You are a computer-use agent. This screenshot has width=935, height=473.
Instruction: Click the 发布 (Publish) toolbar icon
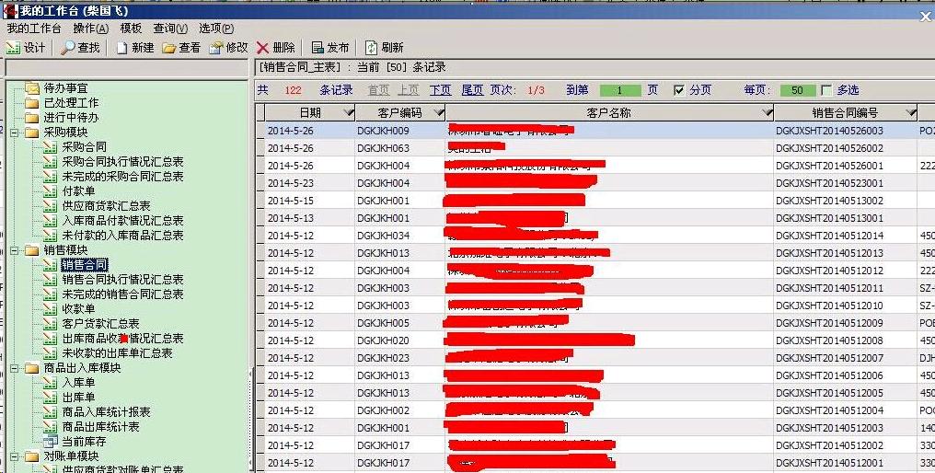(x=317, y=48)
